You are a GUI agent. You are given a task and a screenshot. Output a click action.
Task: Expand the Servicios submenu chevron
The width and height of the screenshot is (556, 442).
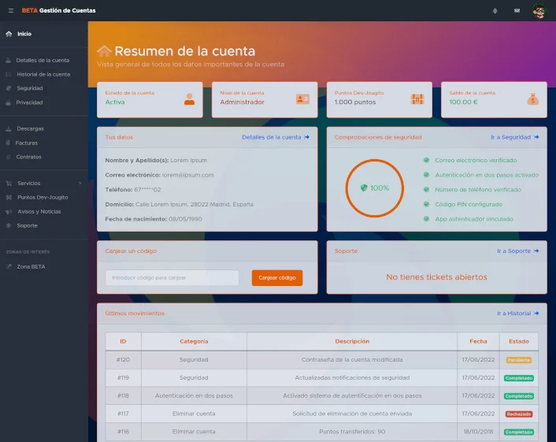tap(80, 184)
